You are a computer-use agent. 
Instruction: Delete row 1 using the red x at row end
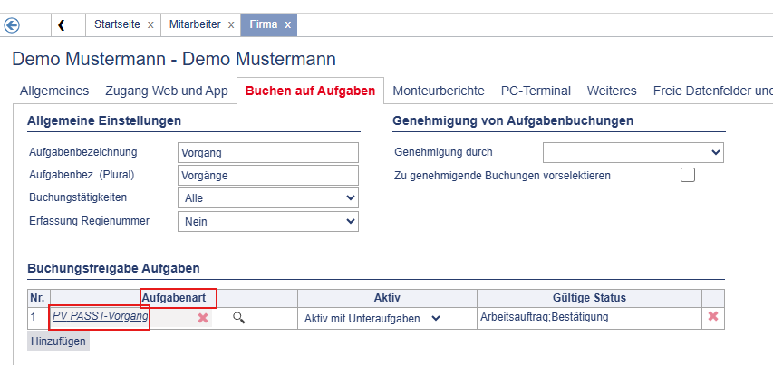click(713, 317)
